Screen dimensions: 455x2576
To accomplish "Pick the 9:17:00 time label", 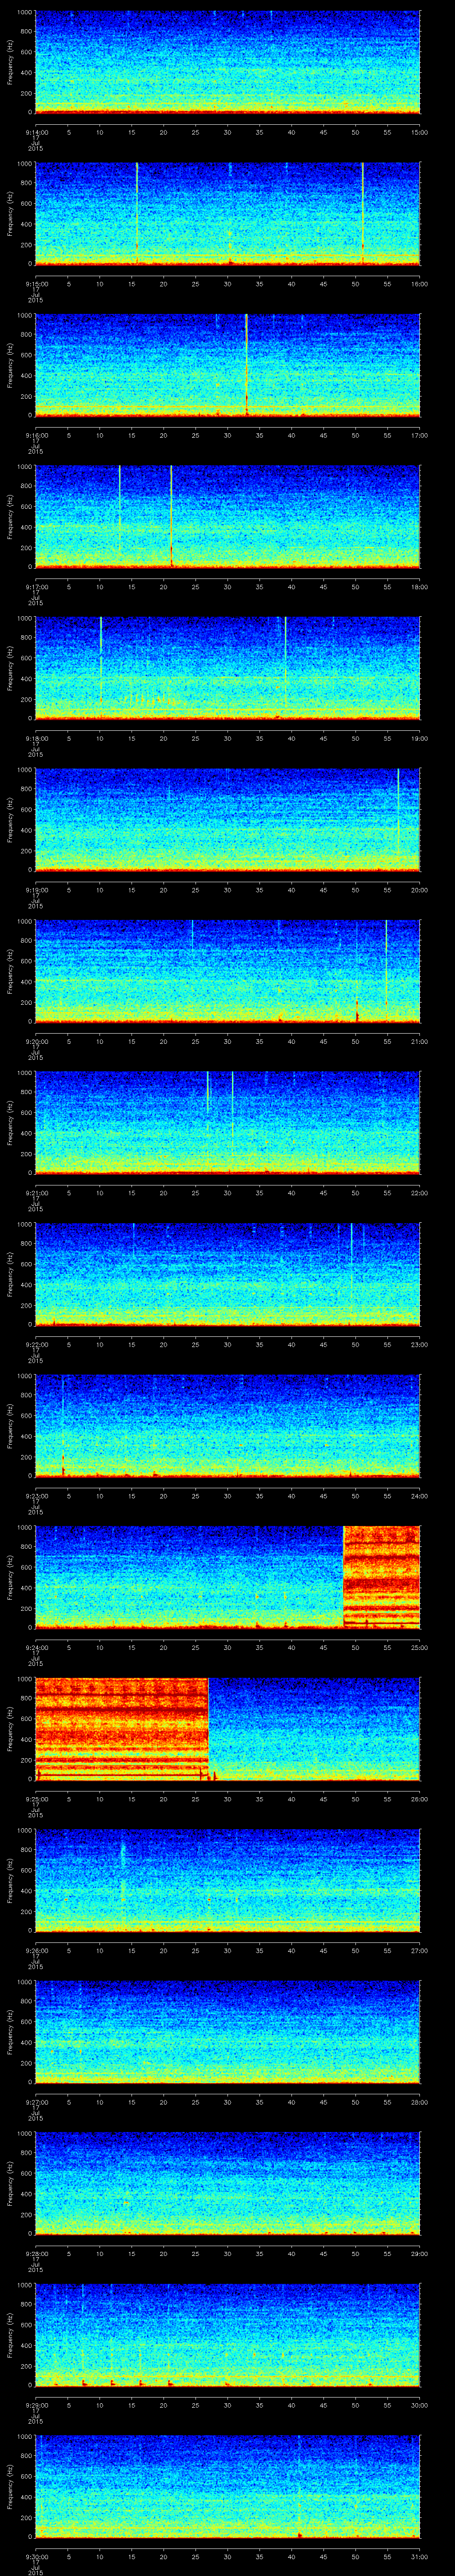I will pyautogui.click(x=36, y=587).
